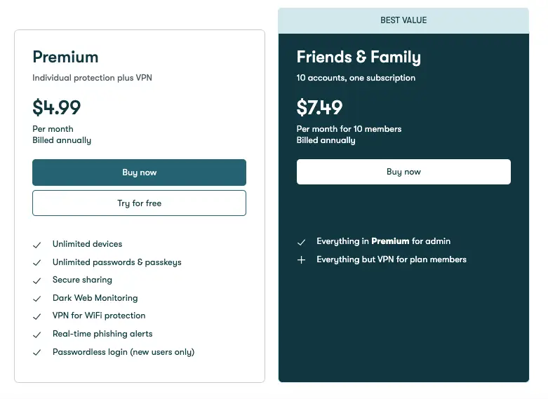This screenshot has height=399, width=548.
Task: Click the BEST VALUE banner
Action: 403,20
